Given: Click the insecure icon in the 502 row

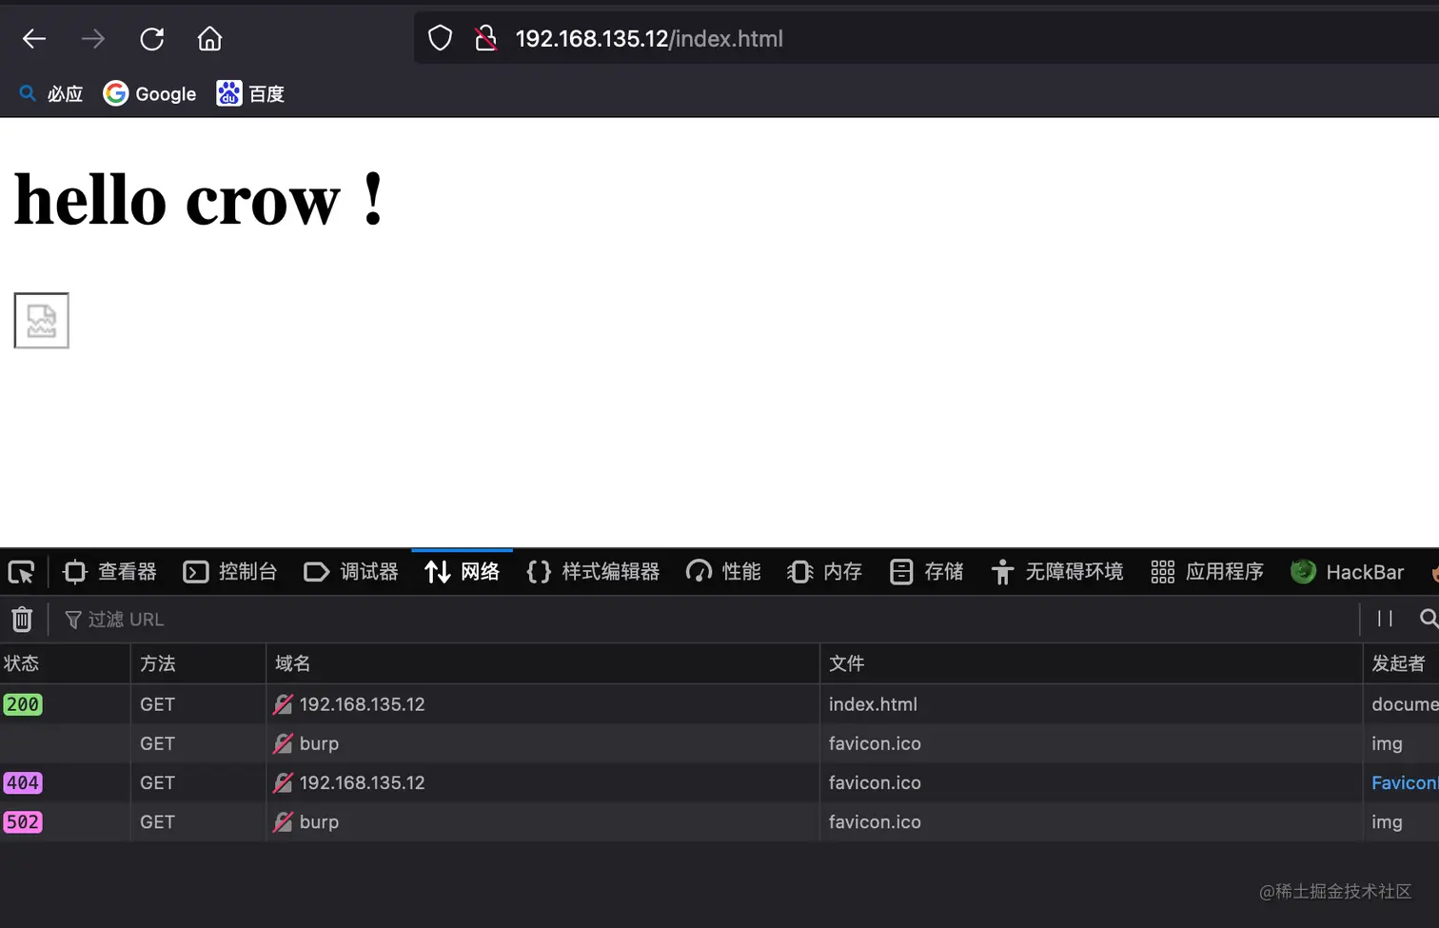Looking at the screenshot, I should 283,821.
